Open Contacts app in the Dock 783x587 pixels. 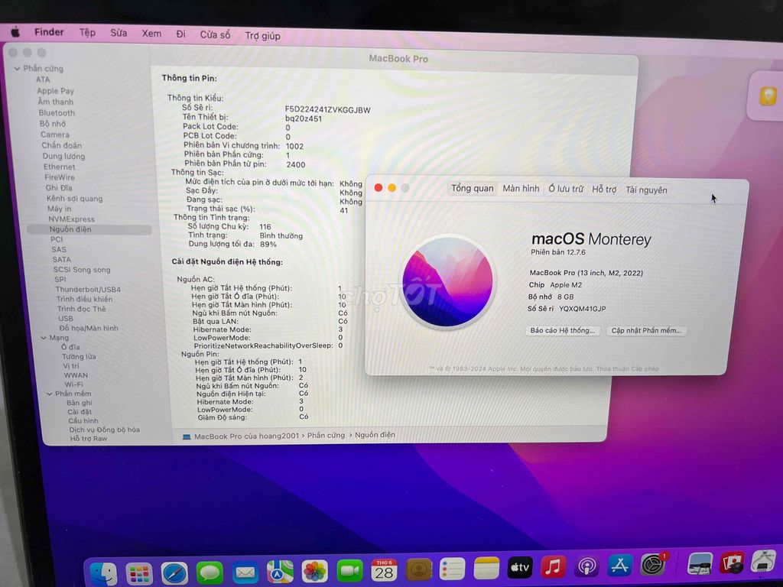coord(418,569)
